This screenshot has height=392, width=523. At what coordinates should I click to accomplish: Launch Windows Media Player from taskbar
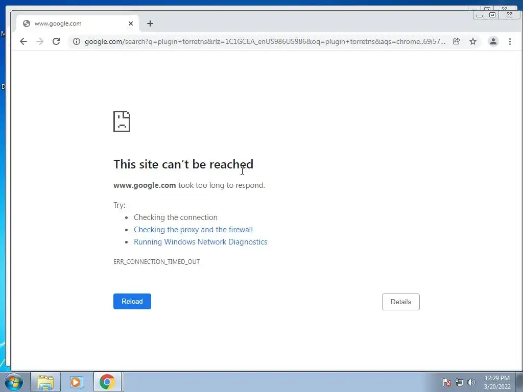[76, 382]
